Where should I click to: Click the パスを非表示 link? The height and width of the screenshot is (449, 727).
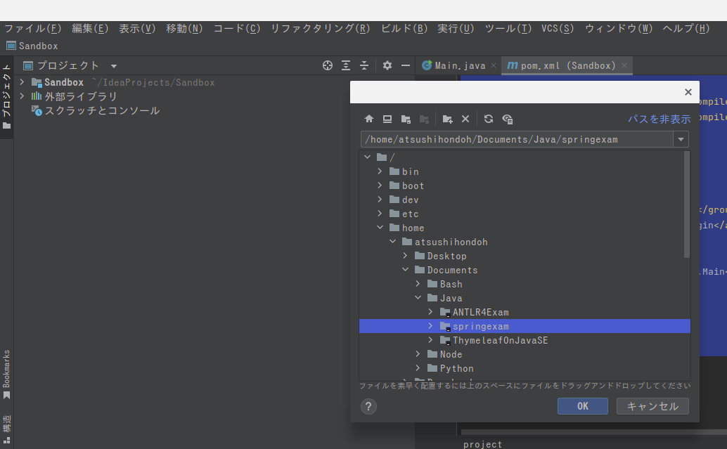pos(660,118)
